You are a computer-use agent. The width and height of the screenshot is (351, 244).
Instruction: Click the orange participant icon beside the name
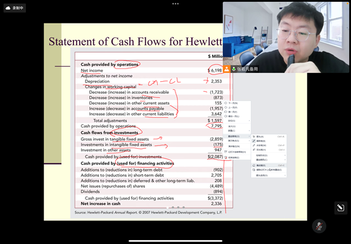(x=227, y=69)
